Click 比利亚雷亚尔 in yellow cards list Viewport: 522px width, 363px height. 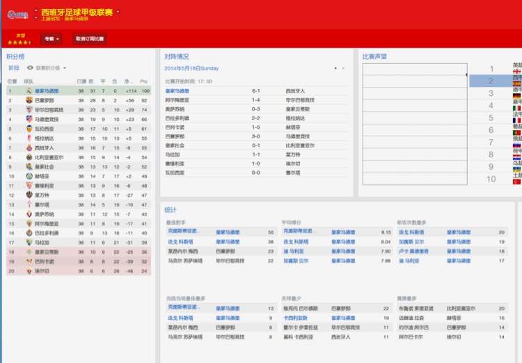461,309
